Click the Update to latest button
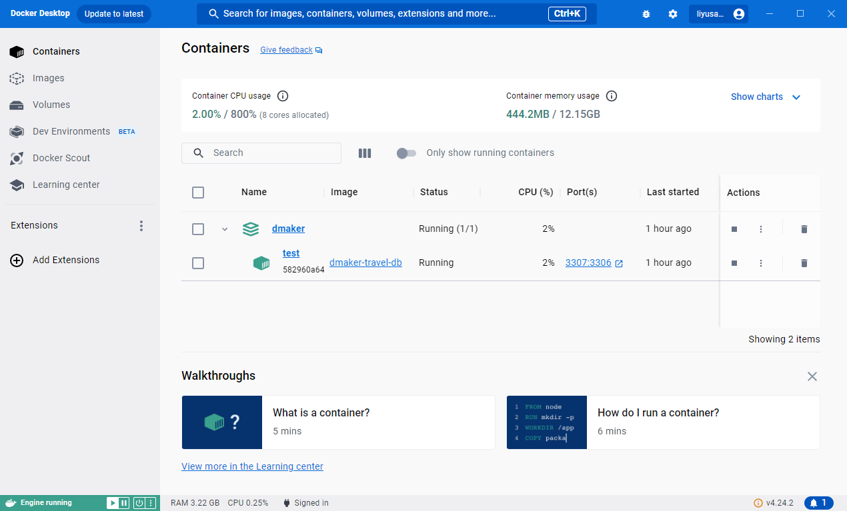Image resolution: width=847 pixels, height=511 pixels. point(114,14)
